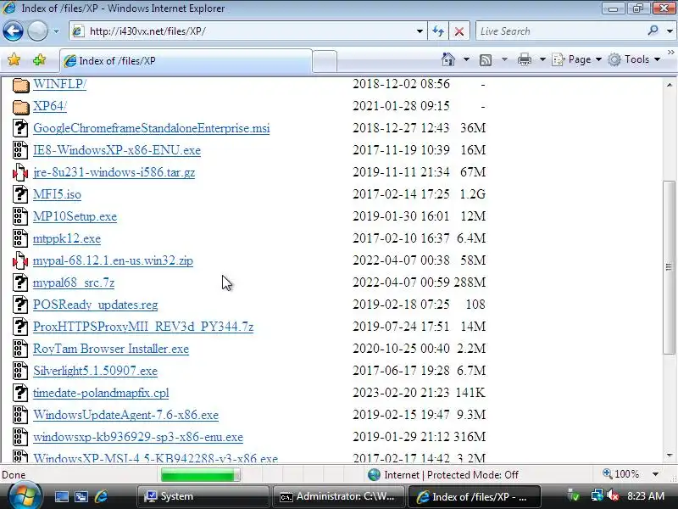
Task: Click the folder icon beside WINFLP/
Action: pos(20,85)
